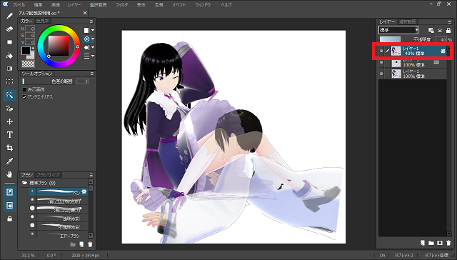Viewport: 457px width, 260px height.
Task: Select the Eraser tool
Action: tap(9, 29)
